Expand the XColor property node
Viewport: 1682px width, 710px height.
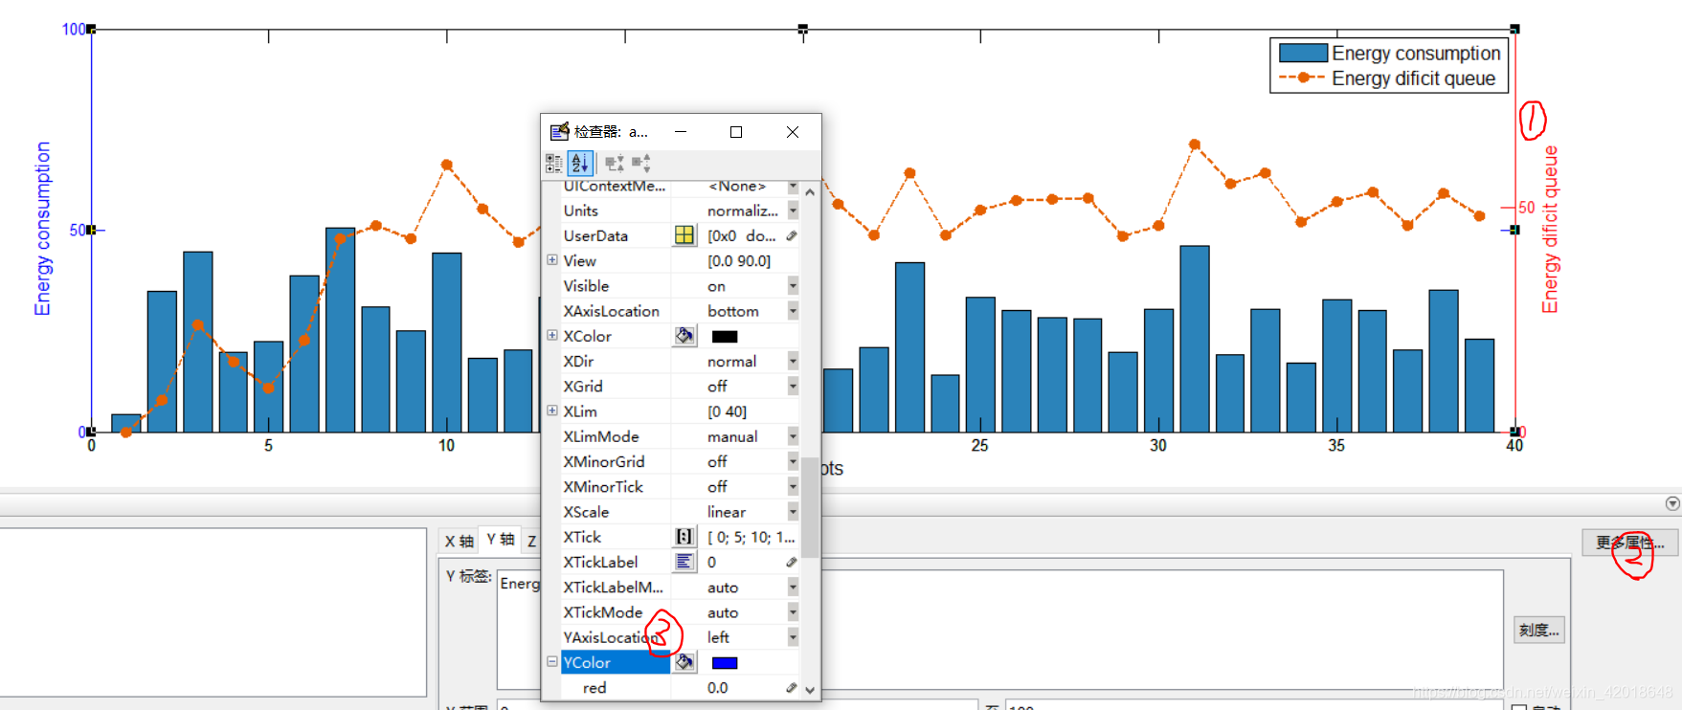[552, 335]
